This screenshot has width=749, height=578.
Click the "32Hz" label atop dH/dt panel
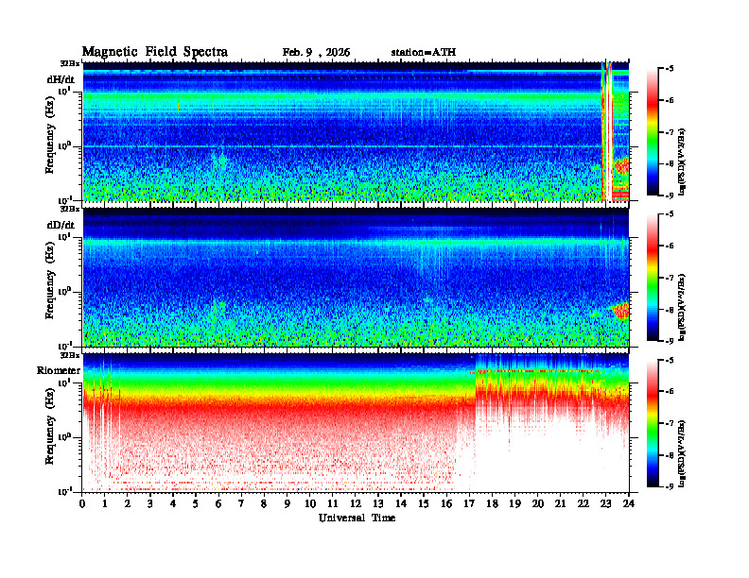click(x=70, y=63)
